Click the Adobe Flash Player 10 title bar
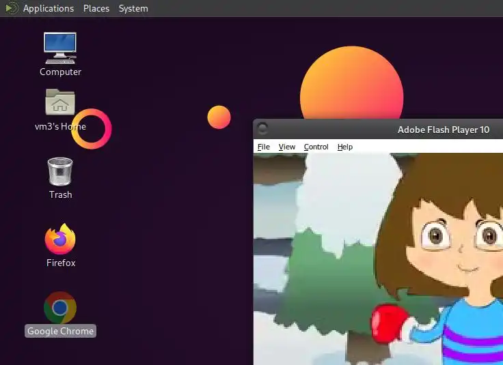 coord(379,130)
